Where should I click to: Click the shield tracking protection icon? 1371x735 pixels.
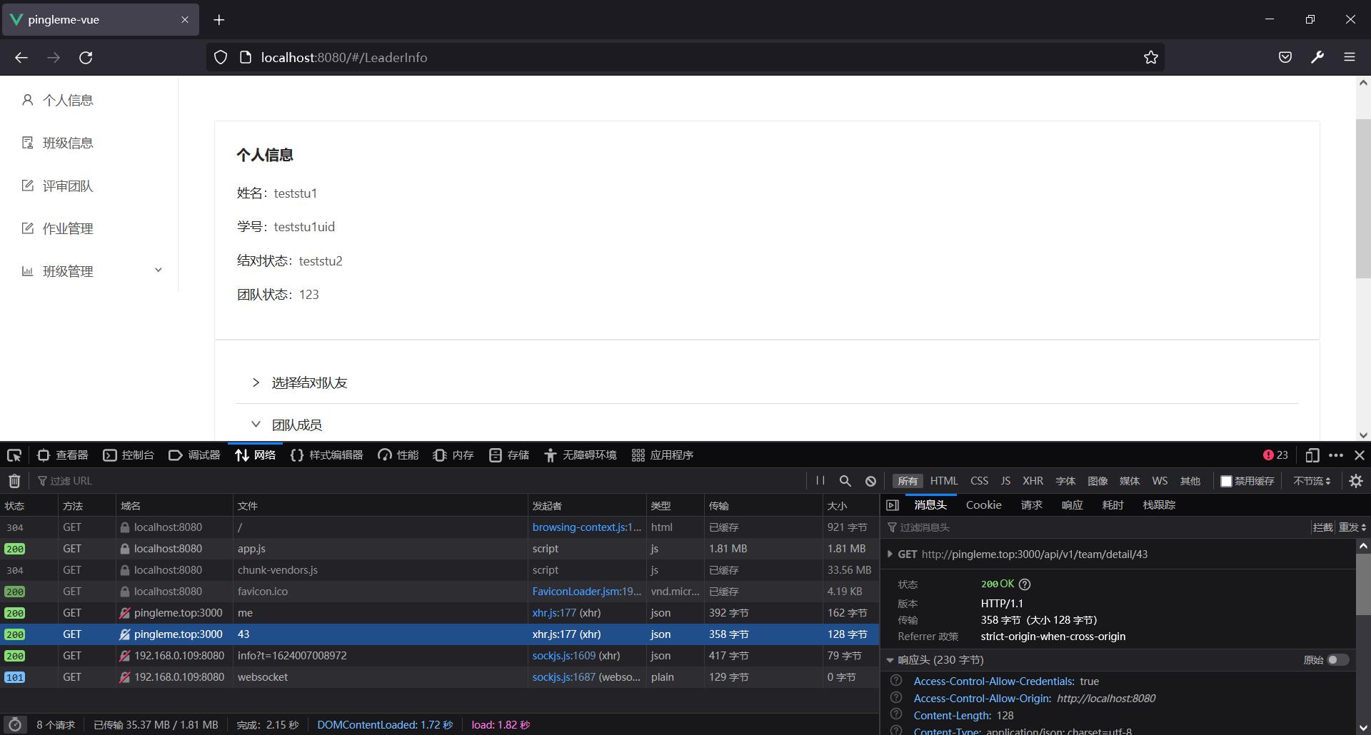pos(221,58)
